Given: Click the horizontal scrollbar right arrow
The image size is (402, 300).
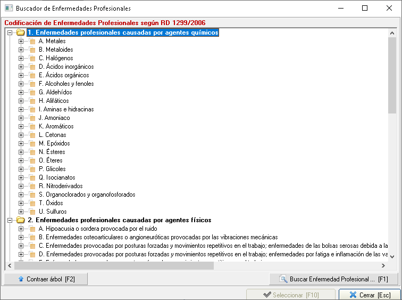Looking at the screenshot, I should 383,265.
